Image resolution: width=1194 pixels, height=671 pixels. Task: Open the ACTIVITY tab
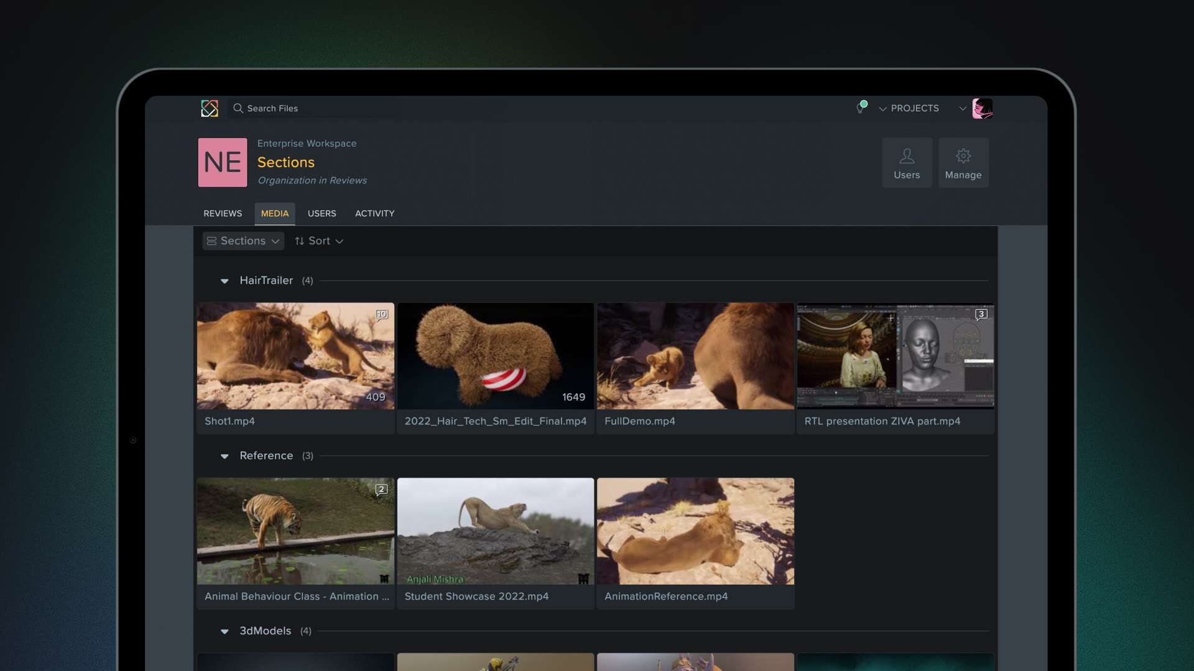[374, 213]
